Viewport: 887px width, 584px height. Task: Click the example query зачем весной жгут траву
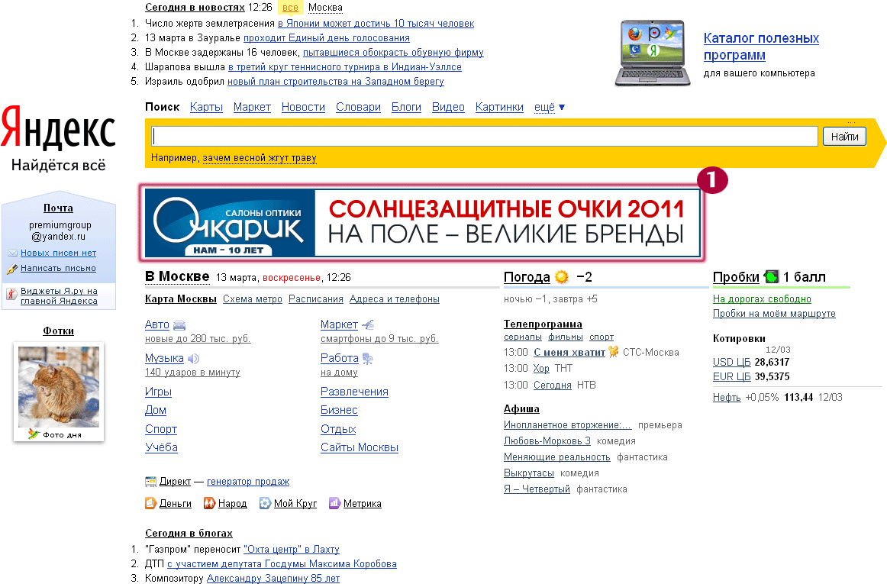[260, 158]
